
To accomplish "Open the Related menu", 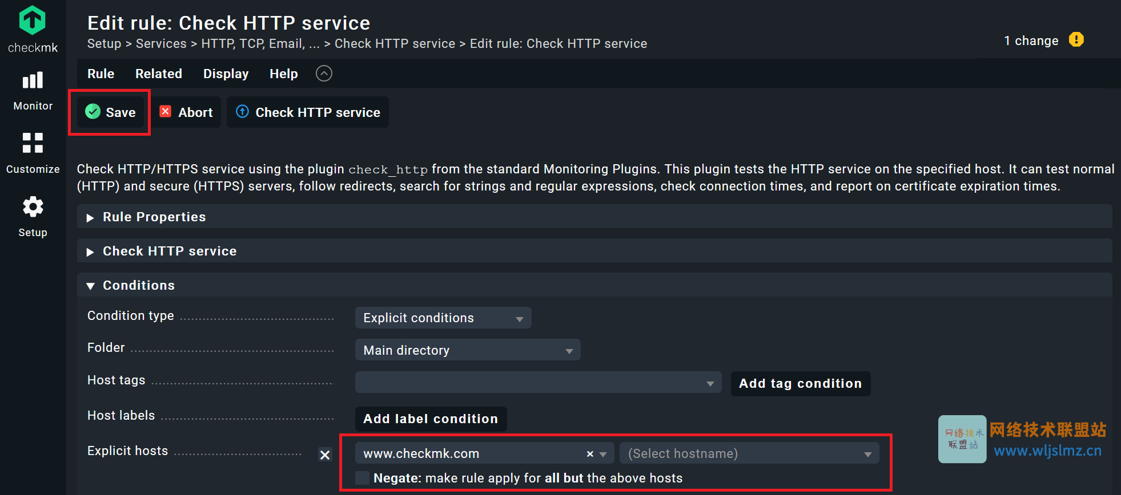I will pos(159,74).
